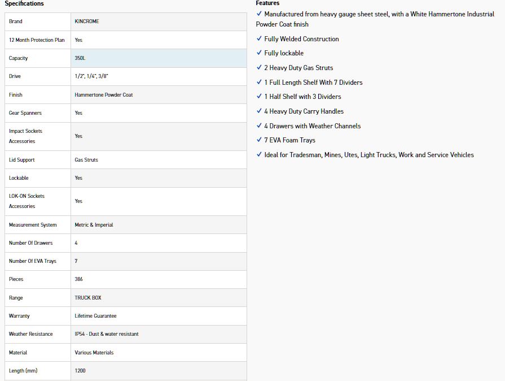Select the checkmark before 1 Full Length Shelf
This screenshot has height=381, width=505.
(259, 82)
